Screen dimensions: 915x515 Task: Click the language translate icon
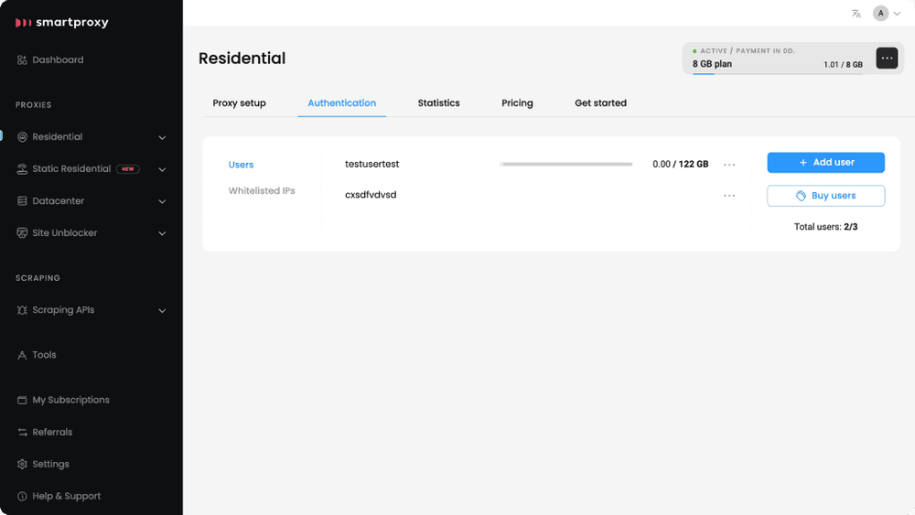856,14
